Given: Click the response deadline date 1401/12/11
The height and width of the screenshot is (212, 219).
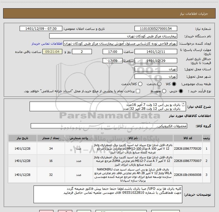Looking at the screenshot, I should 156,52.
